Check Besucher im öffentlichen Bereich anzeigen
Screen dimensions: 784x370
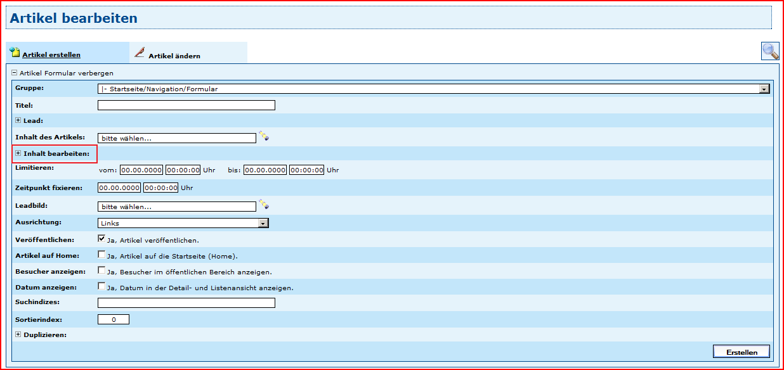click(101, 271)
